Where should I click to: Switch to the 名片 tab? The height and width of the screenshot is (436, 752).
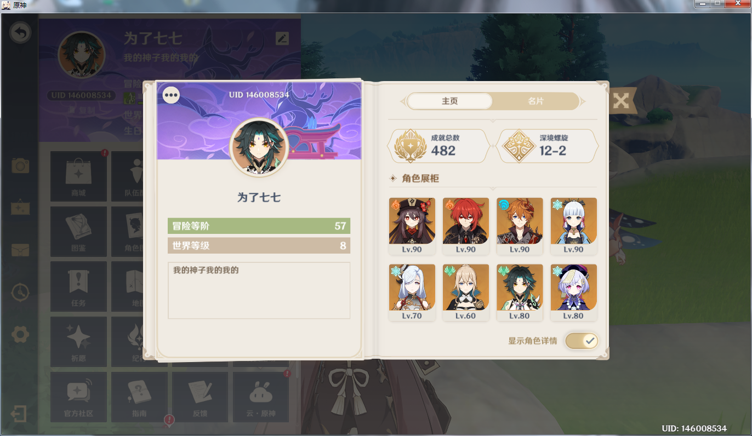tap(535, 101)
